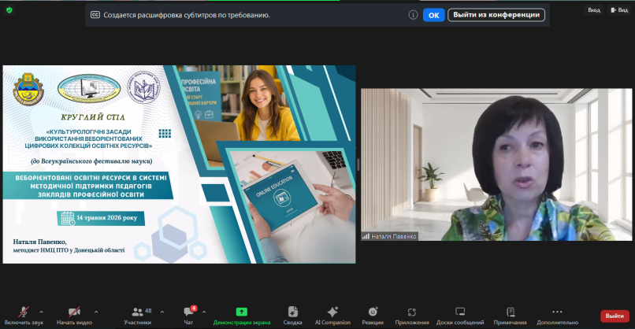The width and height of the screenshot is (635, 329).
Task: Open the Вид view menu
Action: tap(619, 10)
